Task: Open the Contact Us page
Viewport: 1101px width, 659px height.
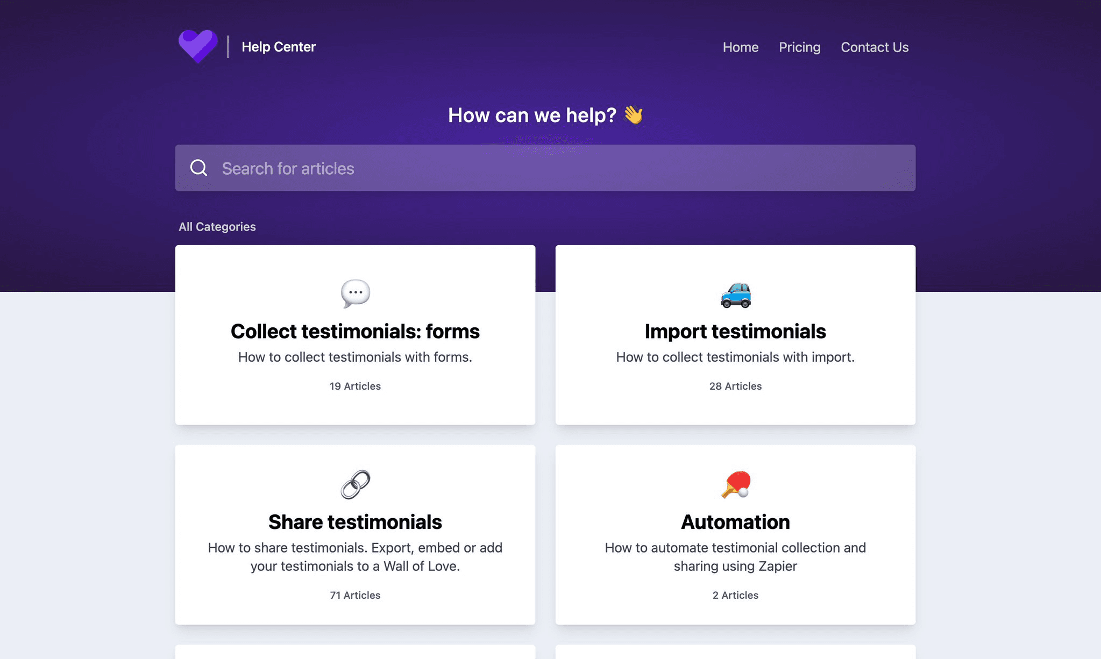Action: coord(874,47)
